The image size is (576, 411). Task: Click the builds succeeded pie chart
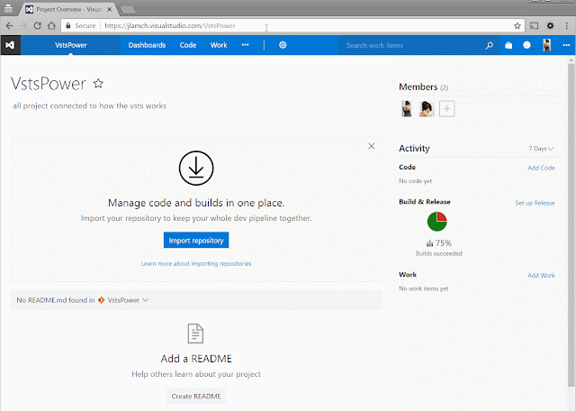click(x=437, y=222)
